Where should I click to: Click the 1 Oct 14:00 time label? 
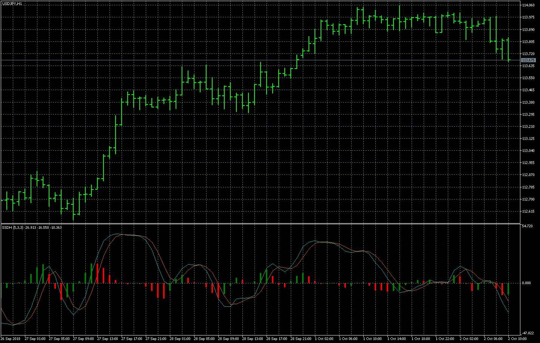pyautogui.click(x=397, y=338)
